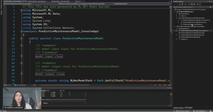
Task: Expand the model input class region at line 15
Action: 21,56
